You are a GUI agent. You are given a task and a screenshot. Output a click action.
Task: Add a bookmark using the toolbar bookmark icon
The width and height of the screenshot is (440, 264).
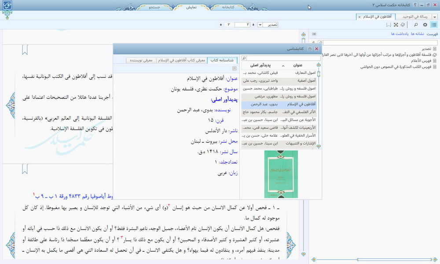click(389, 25)
